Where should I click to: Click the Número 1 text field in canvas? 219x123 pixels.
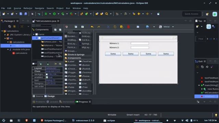[140, 43]
